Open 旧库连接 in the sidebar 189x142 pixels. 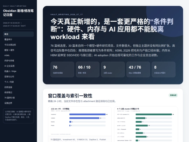tap(18, 87)
